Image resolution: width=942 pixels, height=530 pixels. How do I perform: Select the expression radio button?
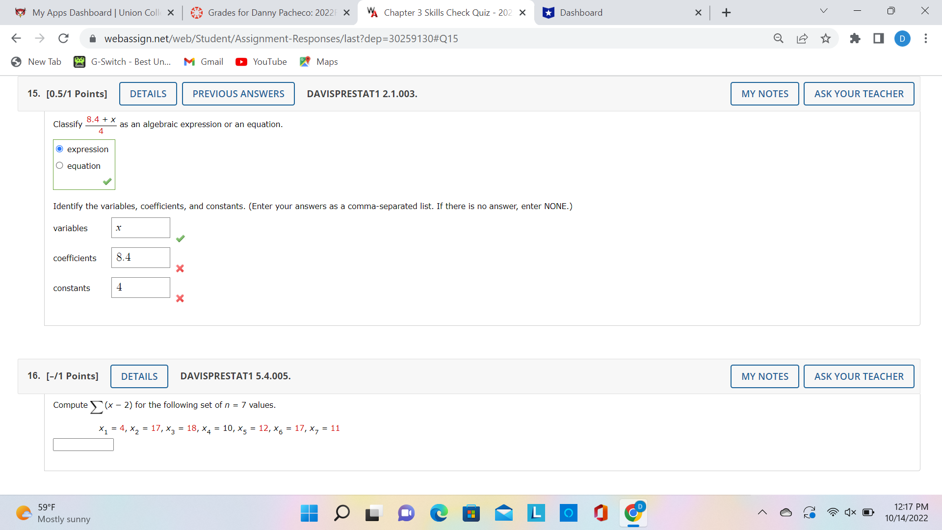point(60,149)
